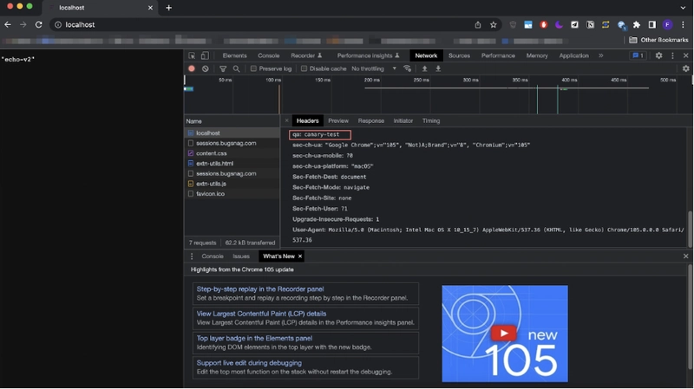Screen dimensions: 694x389
Task: Open the Recorder panel tab
Action: 306,55
